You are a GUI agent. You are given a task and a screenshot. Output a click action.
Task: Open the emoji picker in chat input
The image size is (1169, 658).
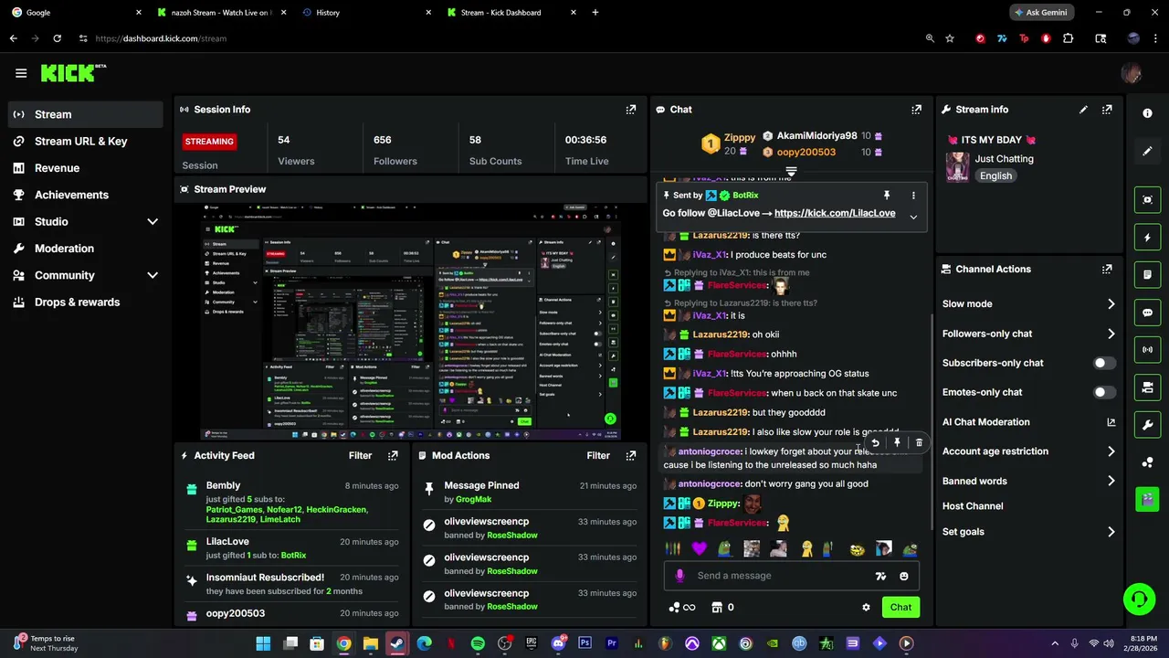904,576
